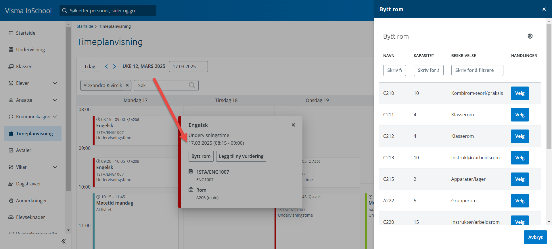Close the Engelsk lesson popup
Viewport: 552px width, 249px height.
coord(293,125)
